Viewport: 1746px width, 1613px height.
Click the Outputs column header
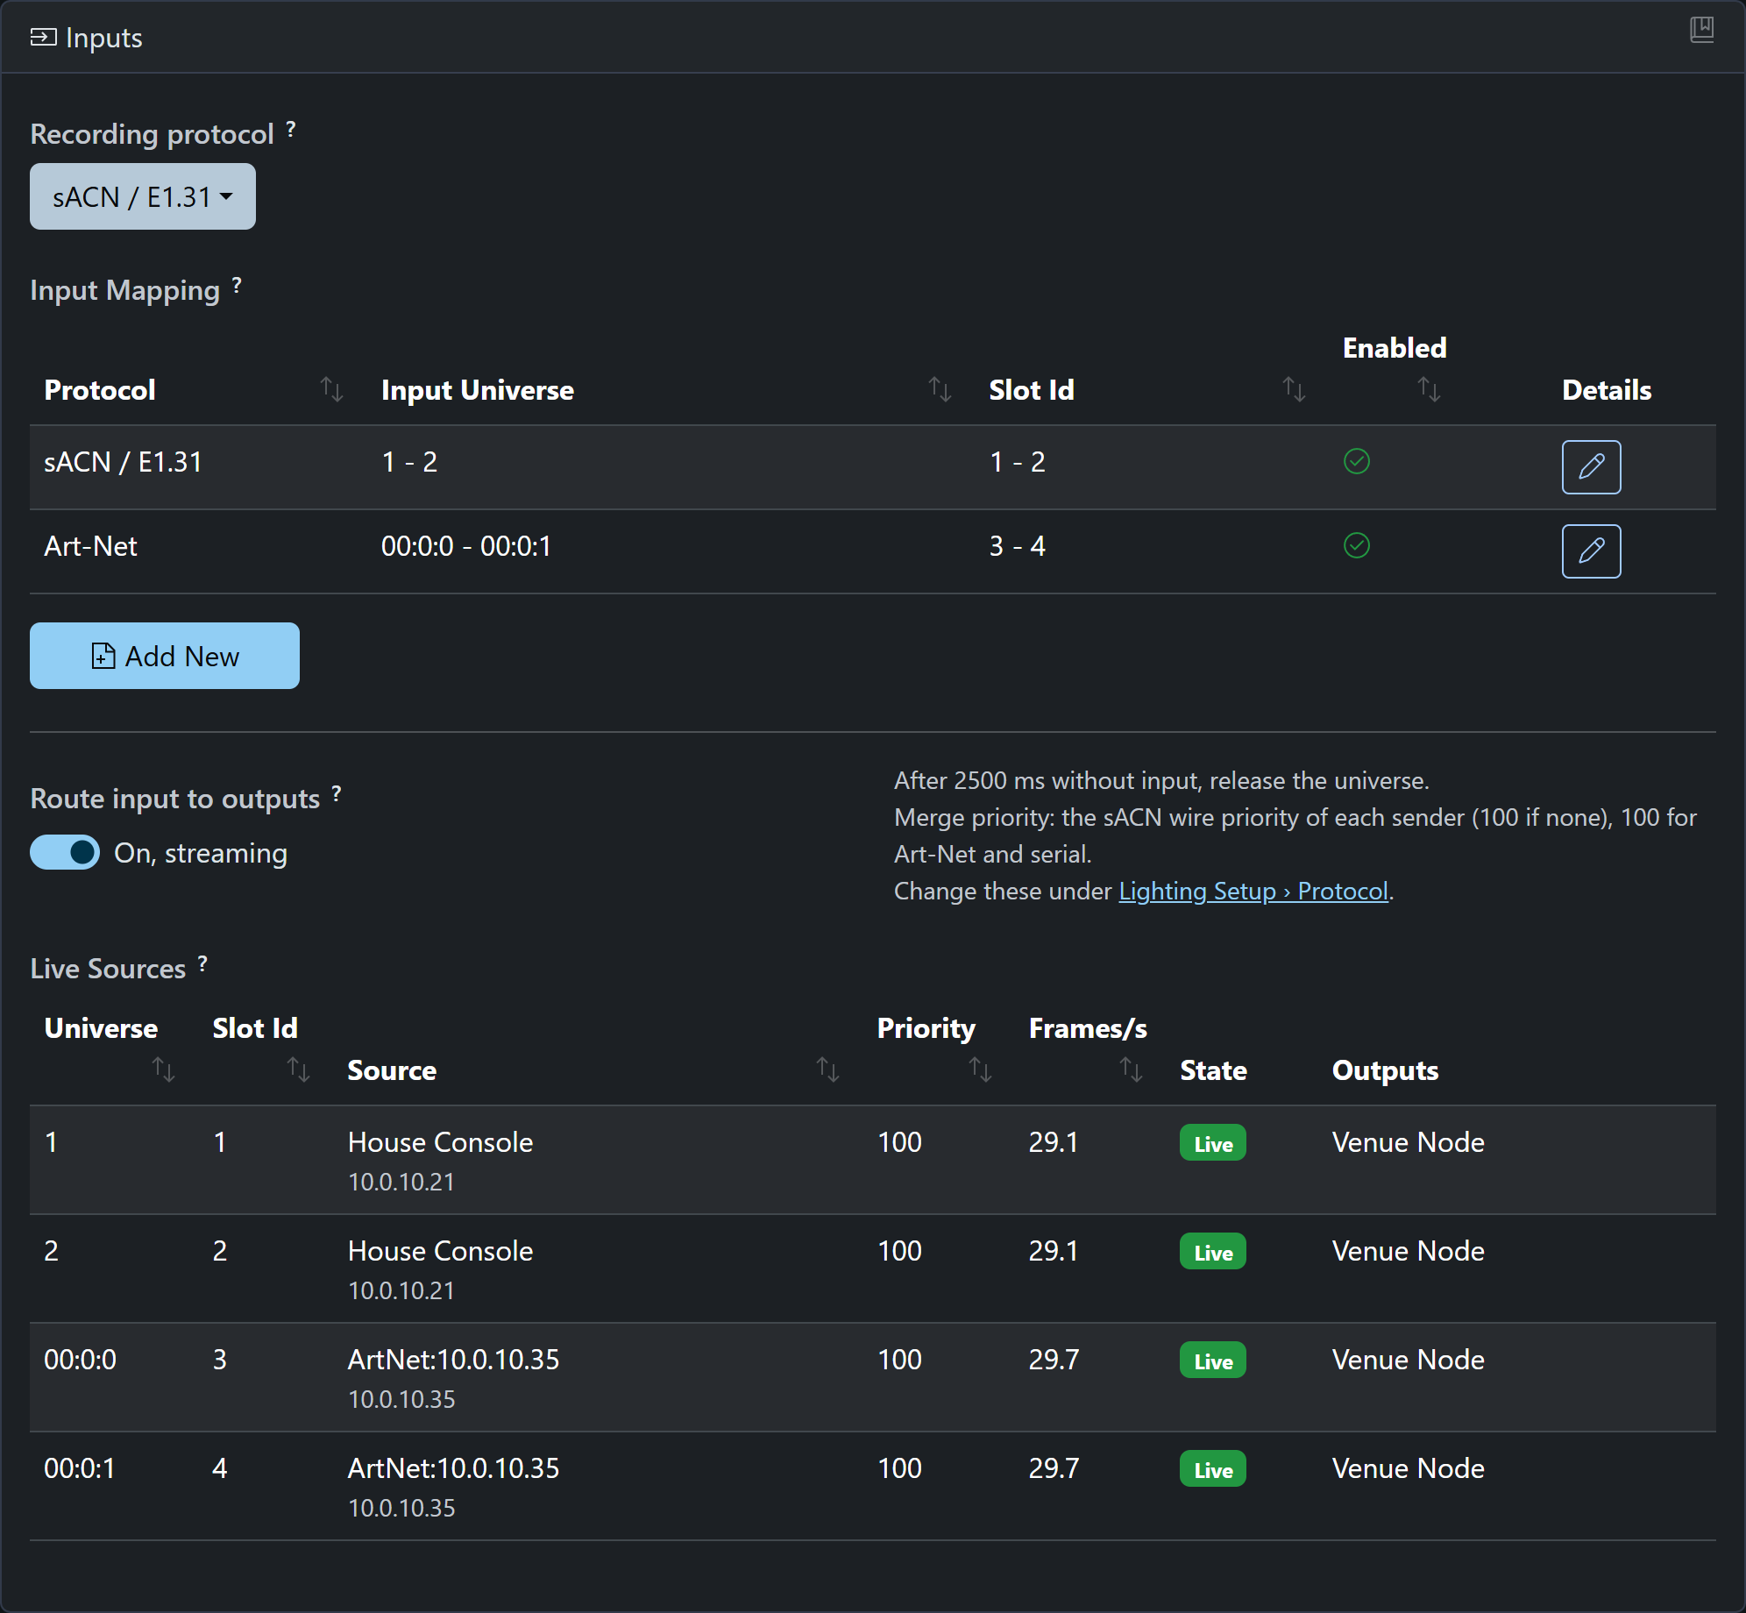click(1385, 1069)
